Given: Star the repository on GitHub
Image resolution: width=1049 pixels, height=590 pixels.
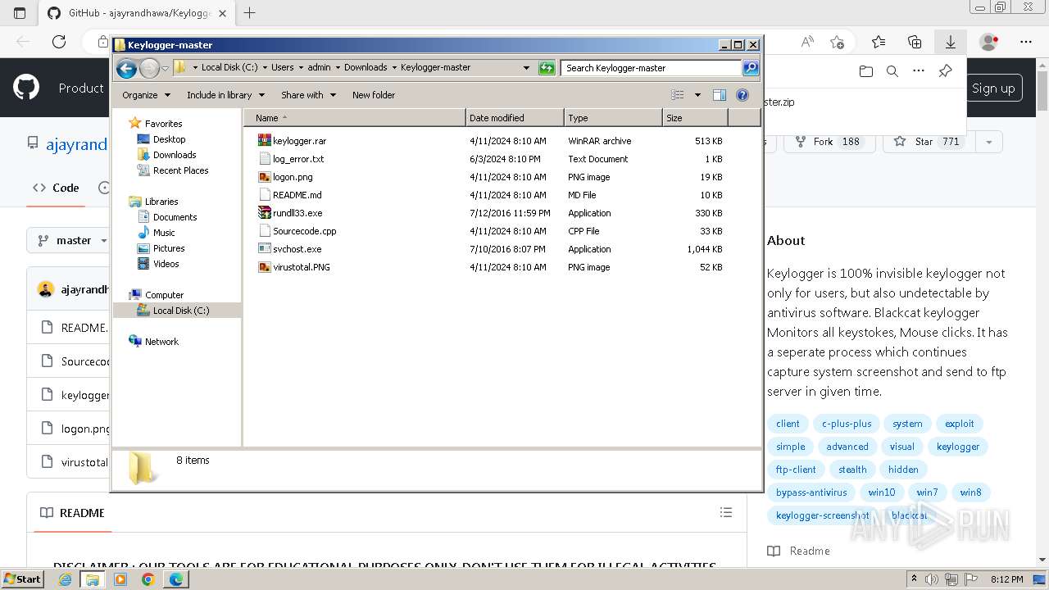Looking at the screenshot, I should tap(927, 142).
